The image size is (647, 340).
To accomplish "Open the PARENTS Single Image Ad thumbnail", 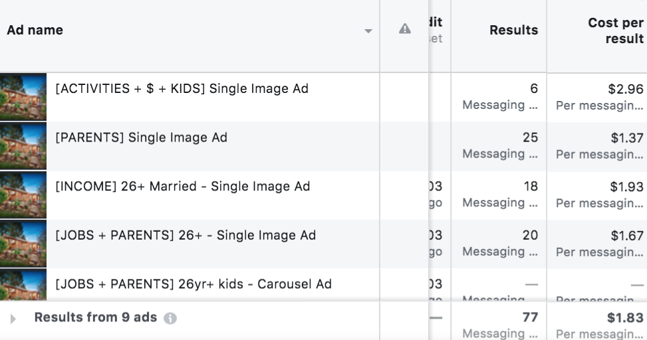I will click(x=23, y=146).
